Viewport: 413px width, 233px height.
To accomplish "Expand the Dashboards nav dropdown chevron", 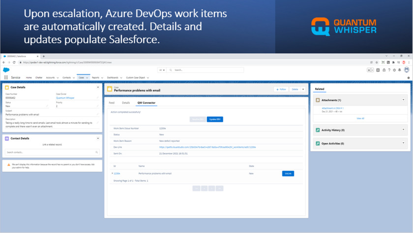I will point(121,78).
